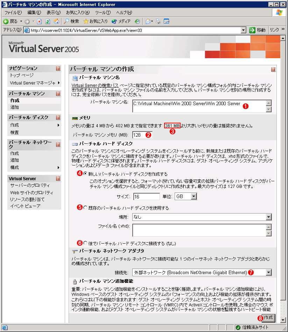This screenshot has width=288, height=332.
Task: Select 既存のバーチャル ハード ディスクを使用する radio button
Action: [x=85, y=208]
